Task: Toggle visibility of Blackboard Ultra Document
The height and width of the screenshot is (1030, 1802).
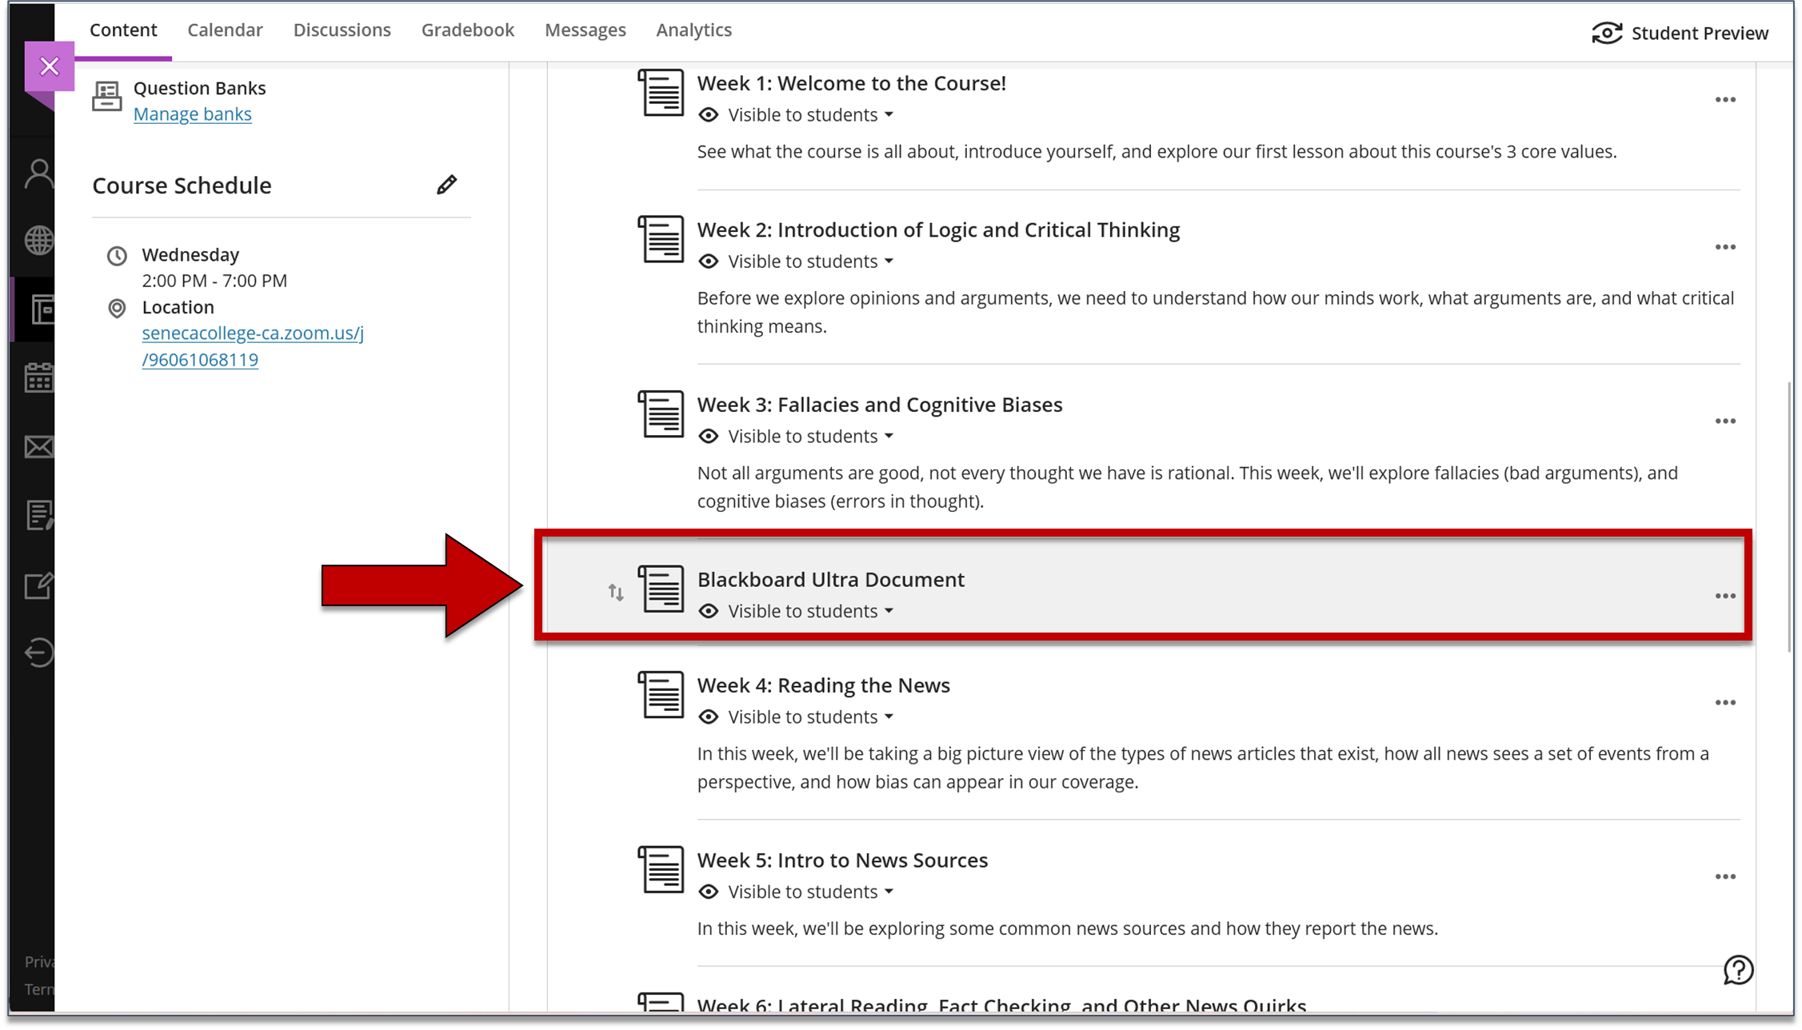Action: 798,610
